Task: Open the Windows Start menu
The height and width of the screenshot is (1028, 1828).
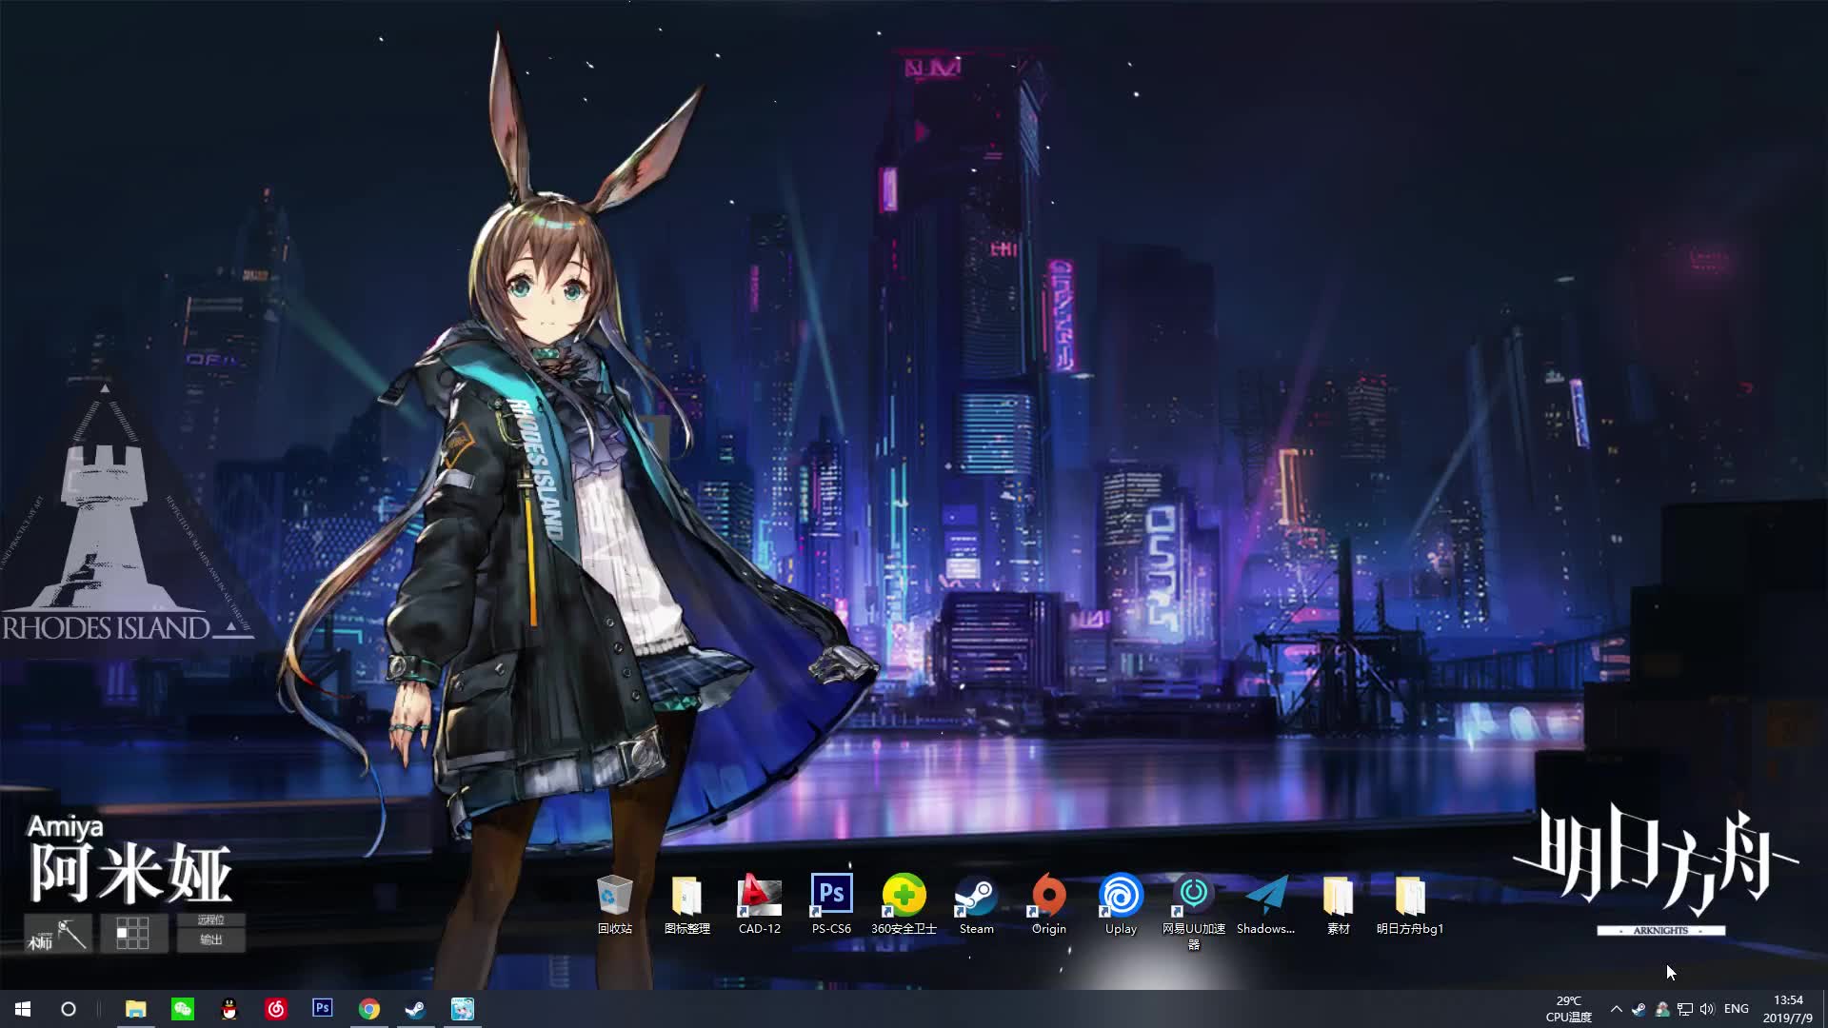Action: (x=23, y=1009)
